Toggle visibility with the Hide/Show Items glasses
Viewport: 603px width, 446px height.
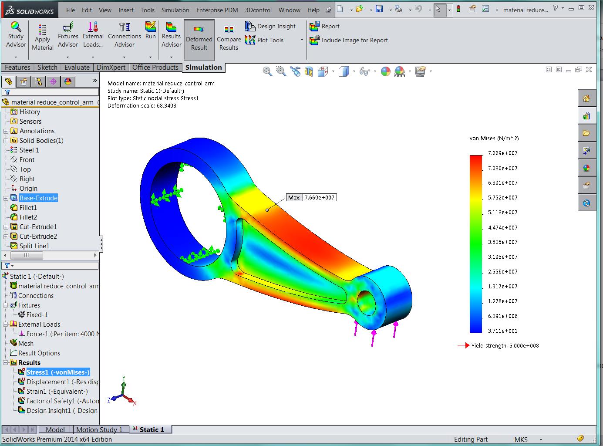coord(365,71)
